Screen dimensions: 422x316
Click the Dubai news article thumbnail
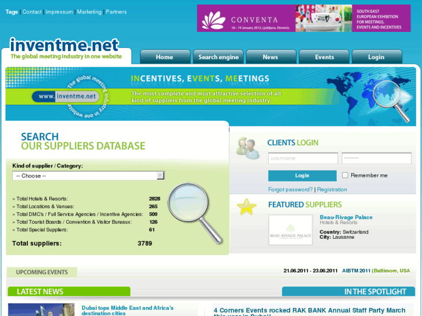41,310
